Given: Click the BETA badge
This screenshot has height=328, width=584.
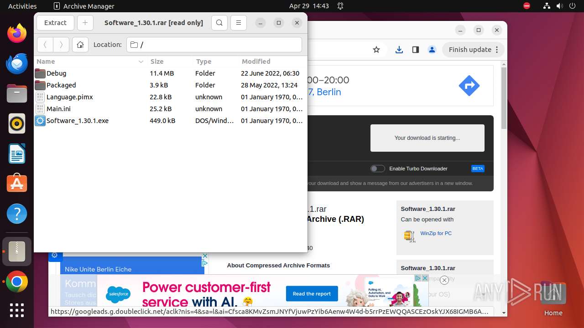Looking at the screenshot, I should coord(478,169).
